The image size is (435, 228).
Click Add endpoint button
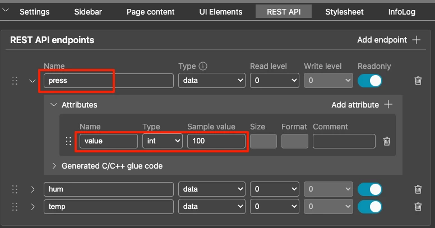(388, 40)
